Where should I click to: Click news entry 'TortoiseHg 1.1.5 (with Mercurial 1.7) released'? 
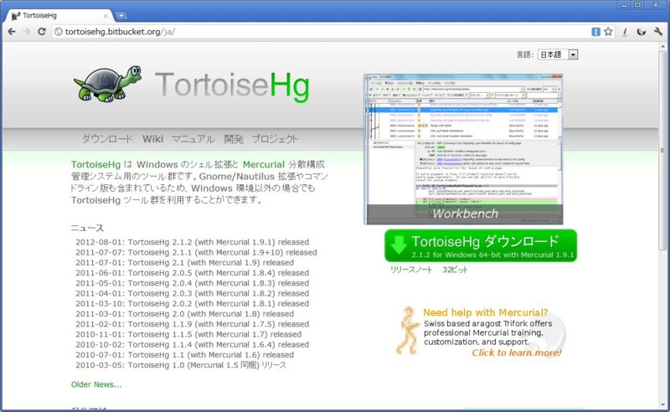pos(214,334)
